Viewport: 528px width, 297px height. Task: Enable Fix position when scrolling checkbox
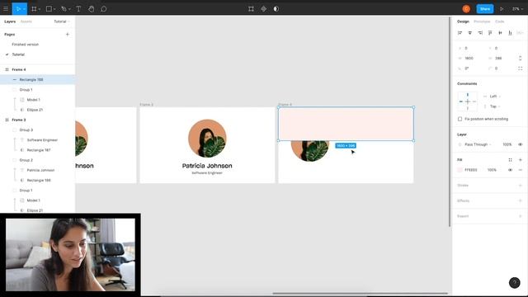click(x=460, y=119)
